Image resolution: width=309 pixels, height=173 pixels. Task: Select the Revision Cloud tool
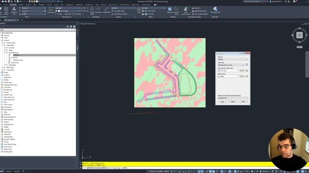176,11
